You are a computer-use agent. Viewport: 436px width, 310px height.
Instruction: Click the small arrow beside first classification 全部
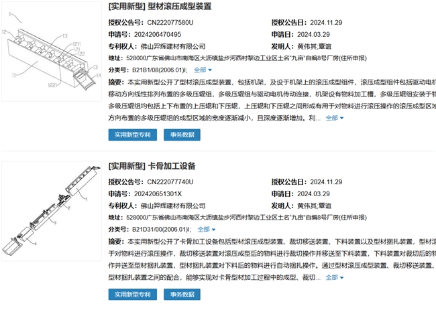pyautogui.click(x=210, y=70)
